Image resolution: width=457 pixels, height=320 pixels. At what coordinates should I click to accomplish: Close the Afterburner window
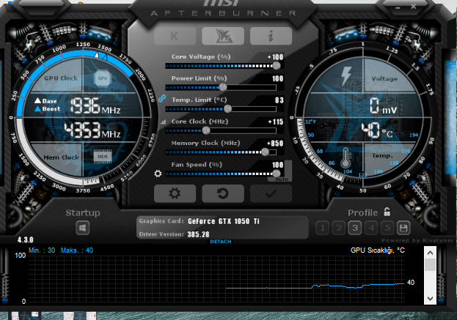[413, 7]
